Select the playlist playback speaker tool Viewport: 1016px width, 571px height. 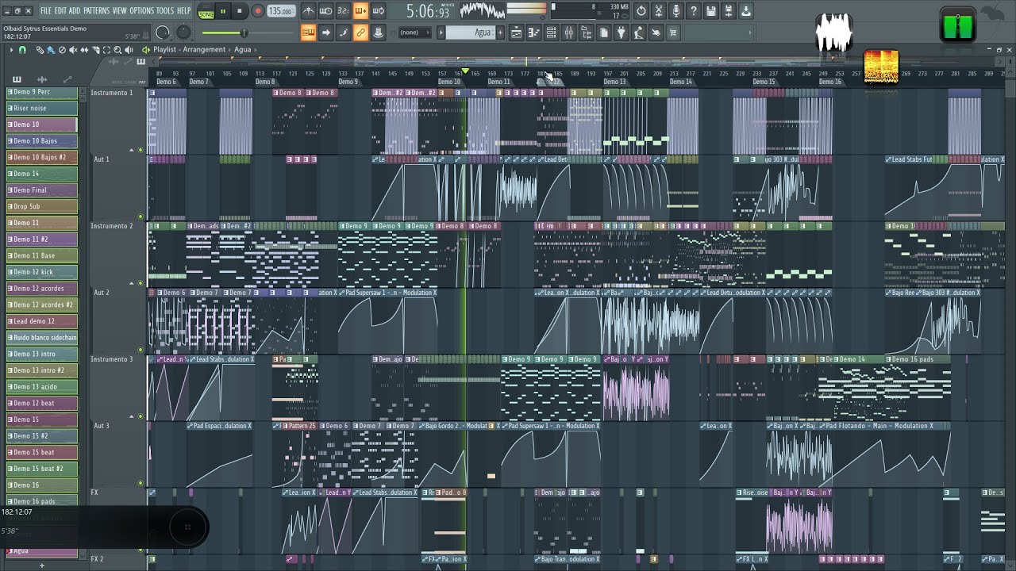[x=129, y=50]
